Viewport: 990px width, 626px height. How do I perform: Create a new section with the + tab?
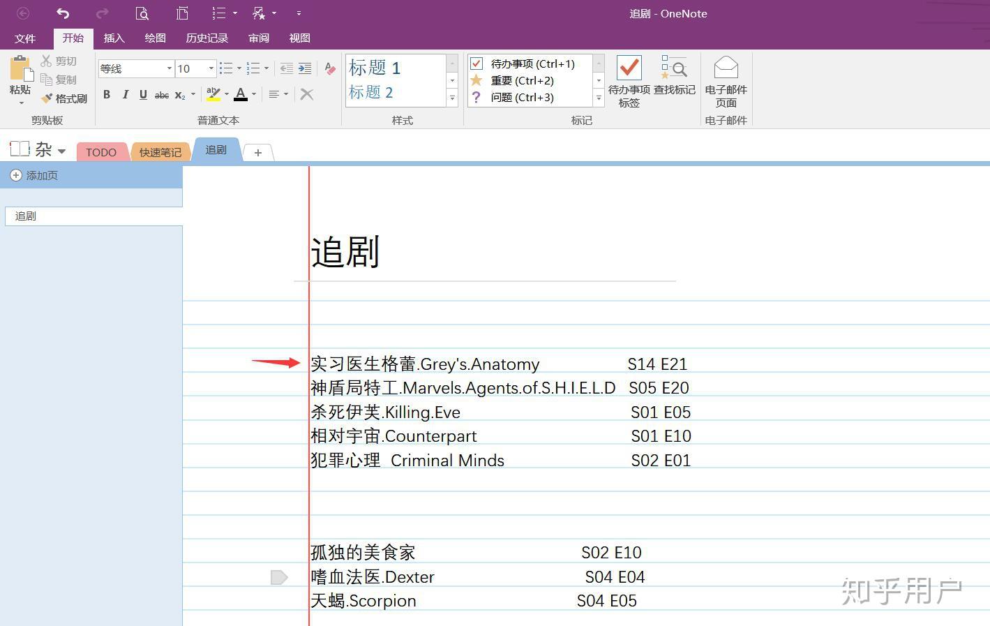[x=257, y=151]
